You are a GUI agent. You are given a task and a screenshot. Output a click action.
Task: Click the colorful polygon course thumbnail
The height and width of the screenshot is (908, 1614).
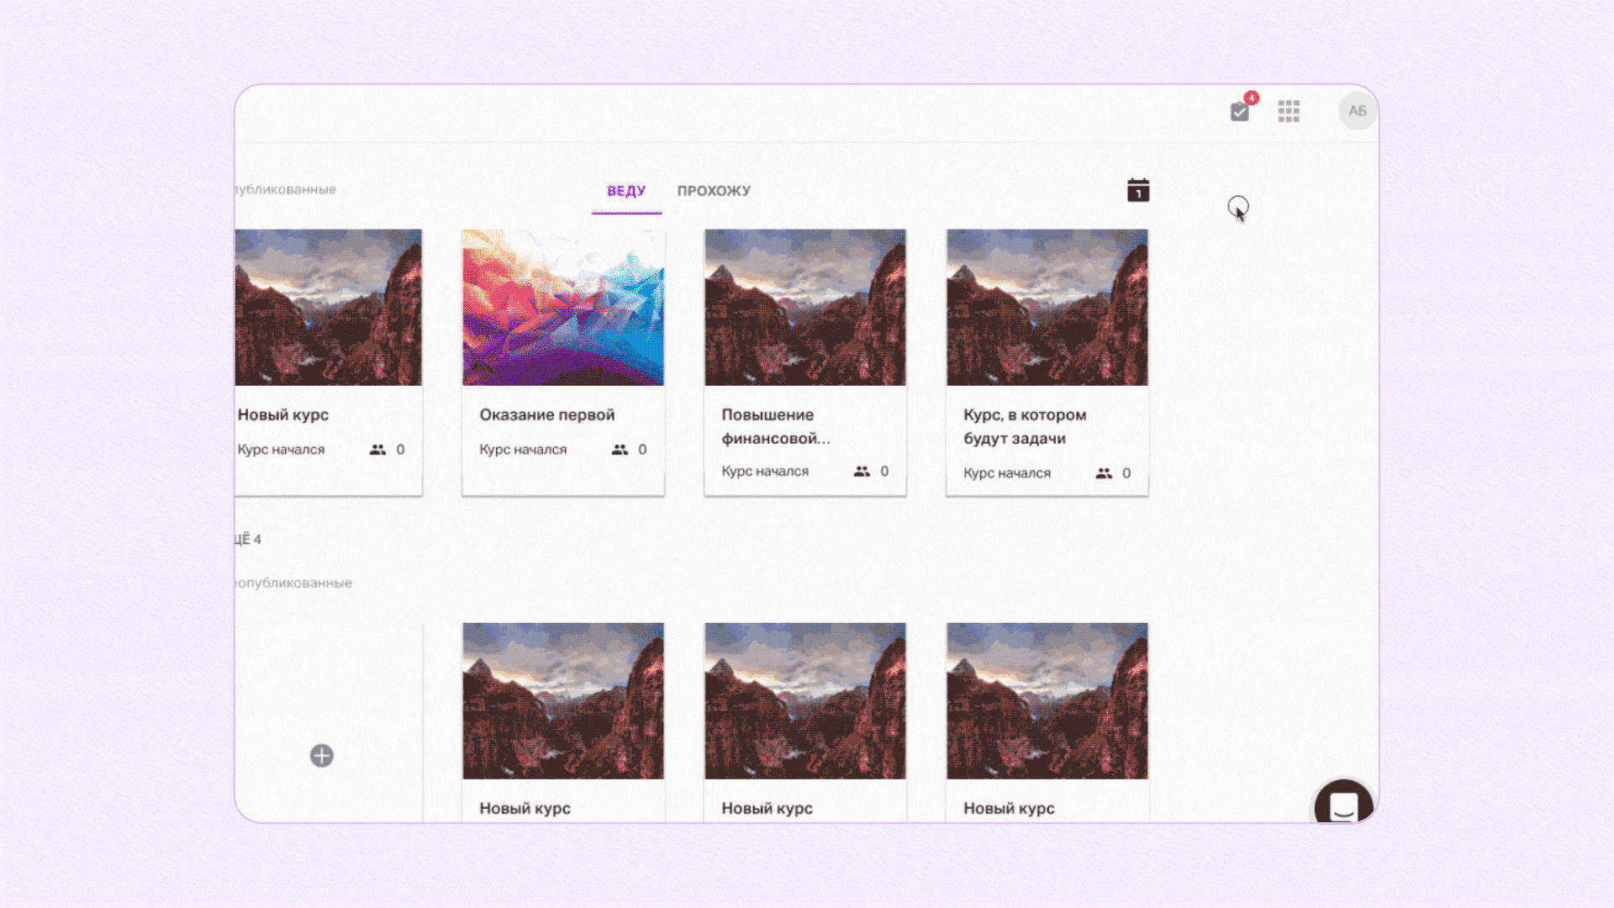(563, 308)
